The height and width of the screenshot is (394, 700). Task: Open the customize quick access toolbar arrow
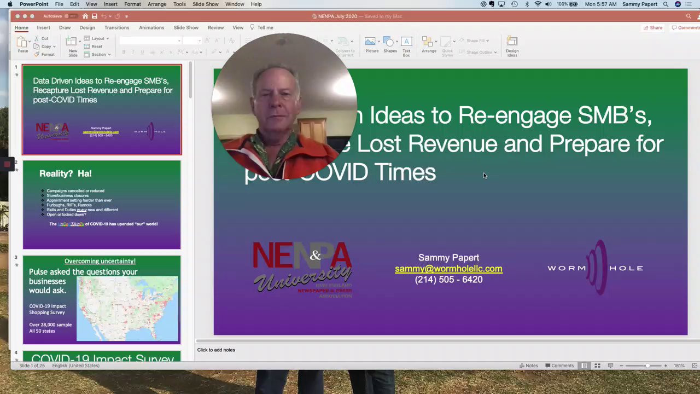coord(126,16)
